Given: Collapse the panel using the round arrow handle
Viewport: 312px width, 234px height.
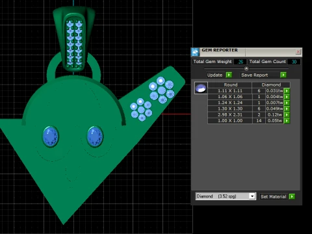Looking at the screenshot, I should (x=246, y=68).
